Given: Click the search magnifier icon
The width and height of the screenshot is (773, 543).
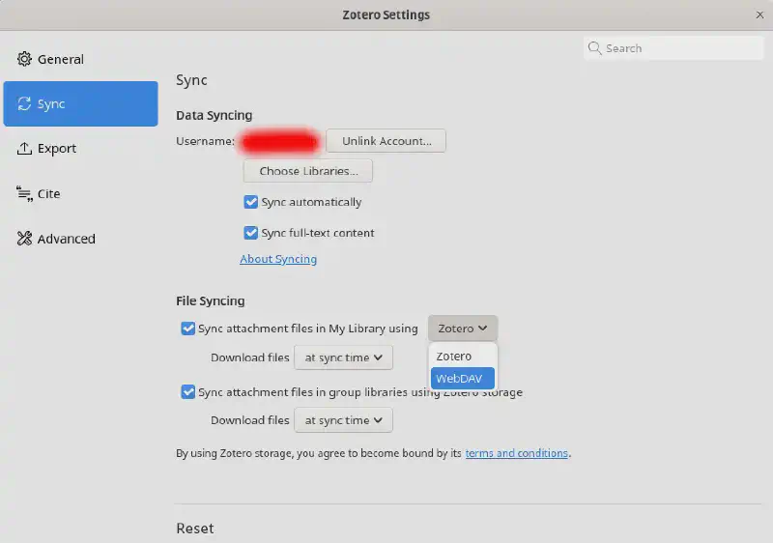Looking at the screenshot, I should pos(595,48).
